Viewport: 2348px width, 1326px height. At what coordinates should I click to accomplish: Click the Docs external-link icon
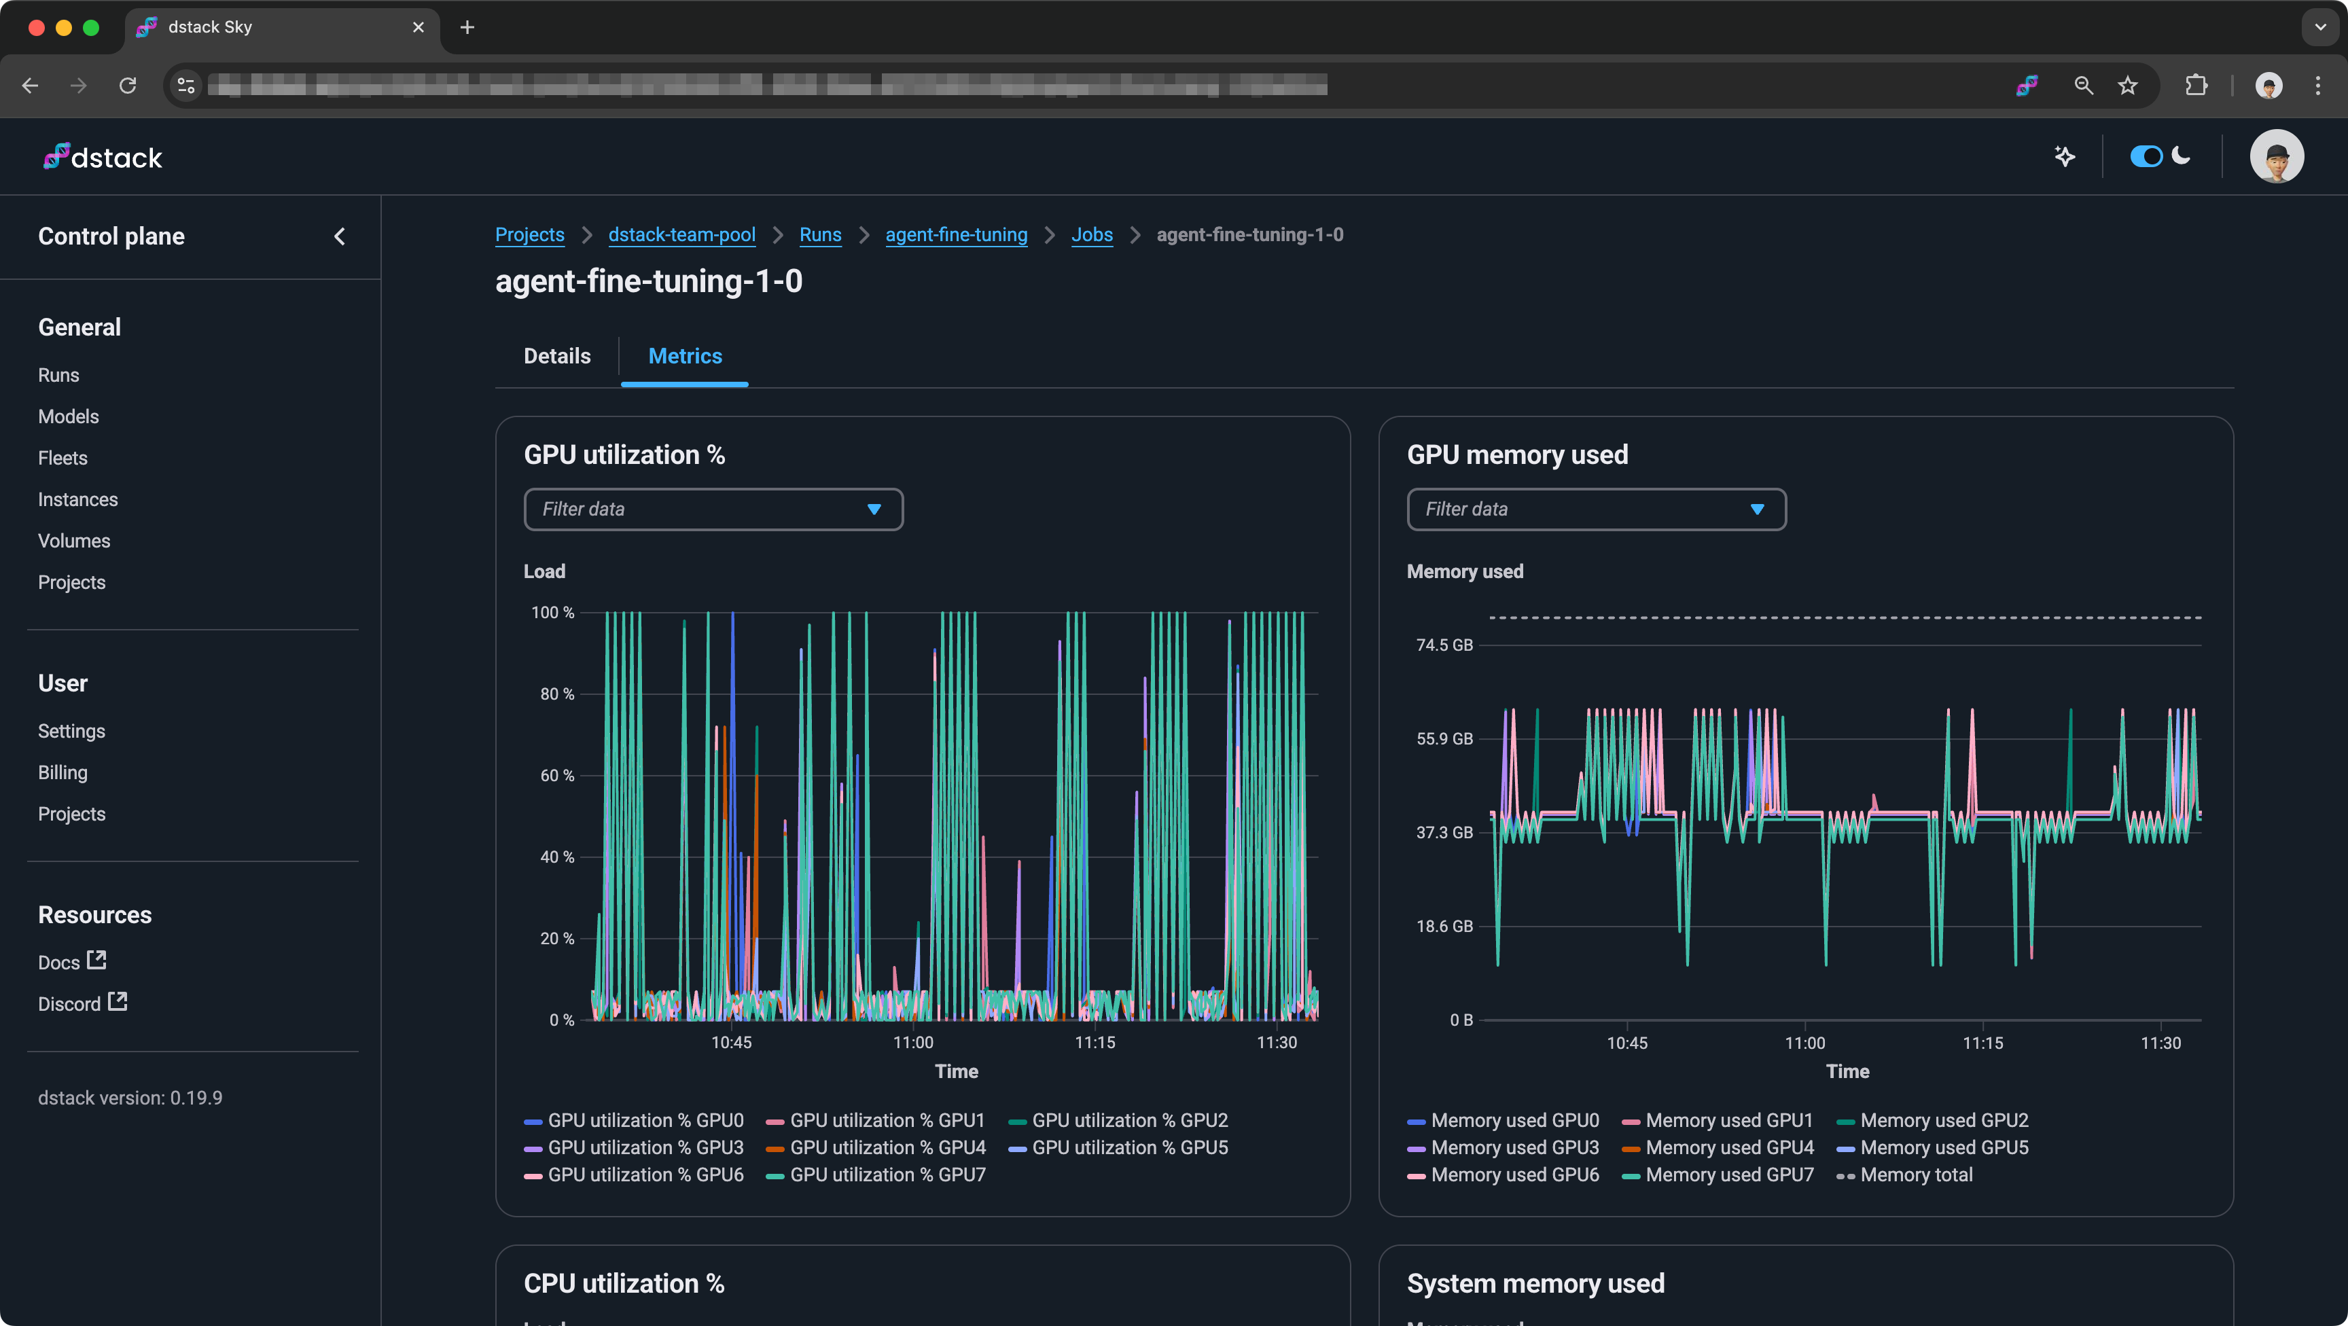point(96,960)
